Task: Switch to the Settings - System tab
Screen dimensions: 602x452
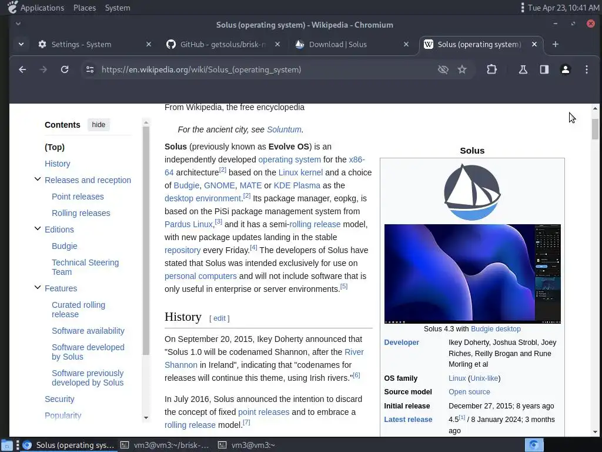Action: pos(81,44)
